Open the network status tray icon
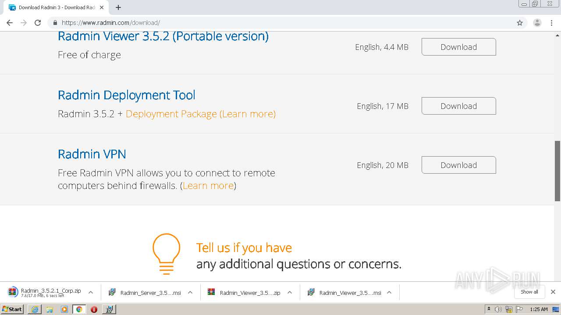 (509, 309)
